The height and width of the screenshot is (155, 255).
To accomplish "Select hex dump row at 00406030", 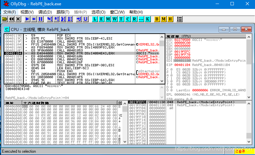I will coord(61,115).
